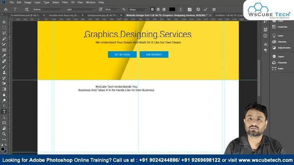294x165 pixels.
Task: Select the Hand tool
Action: 4,128
